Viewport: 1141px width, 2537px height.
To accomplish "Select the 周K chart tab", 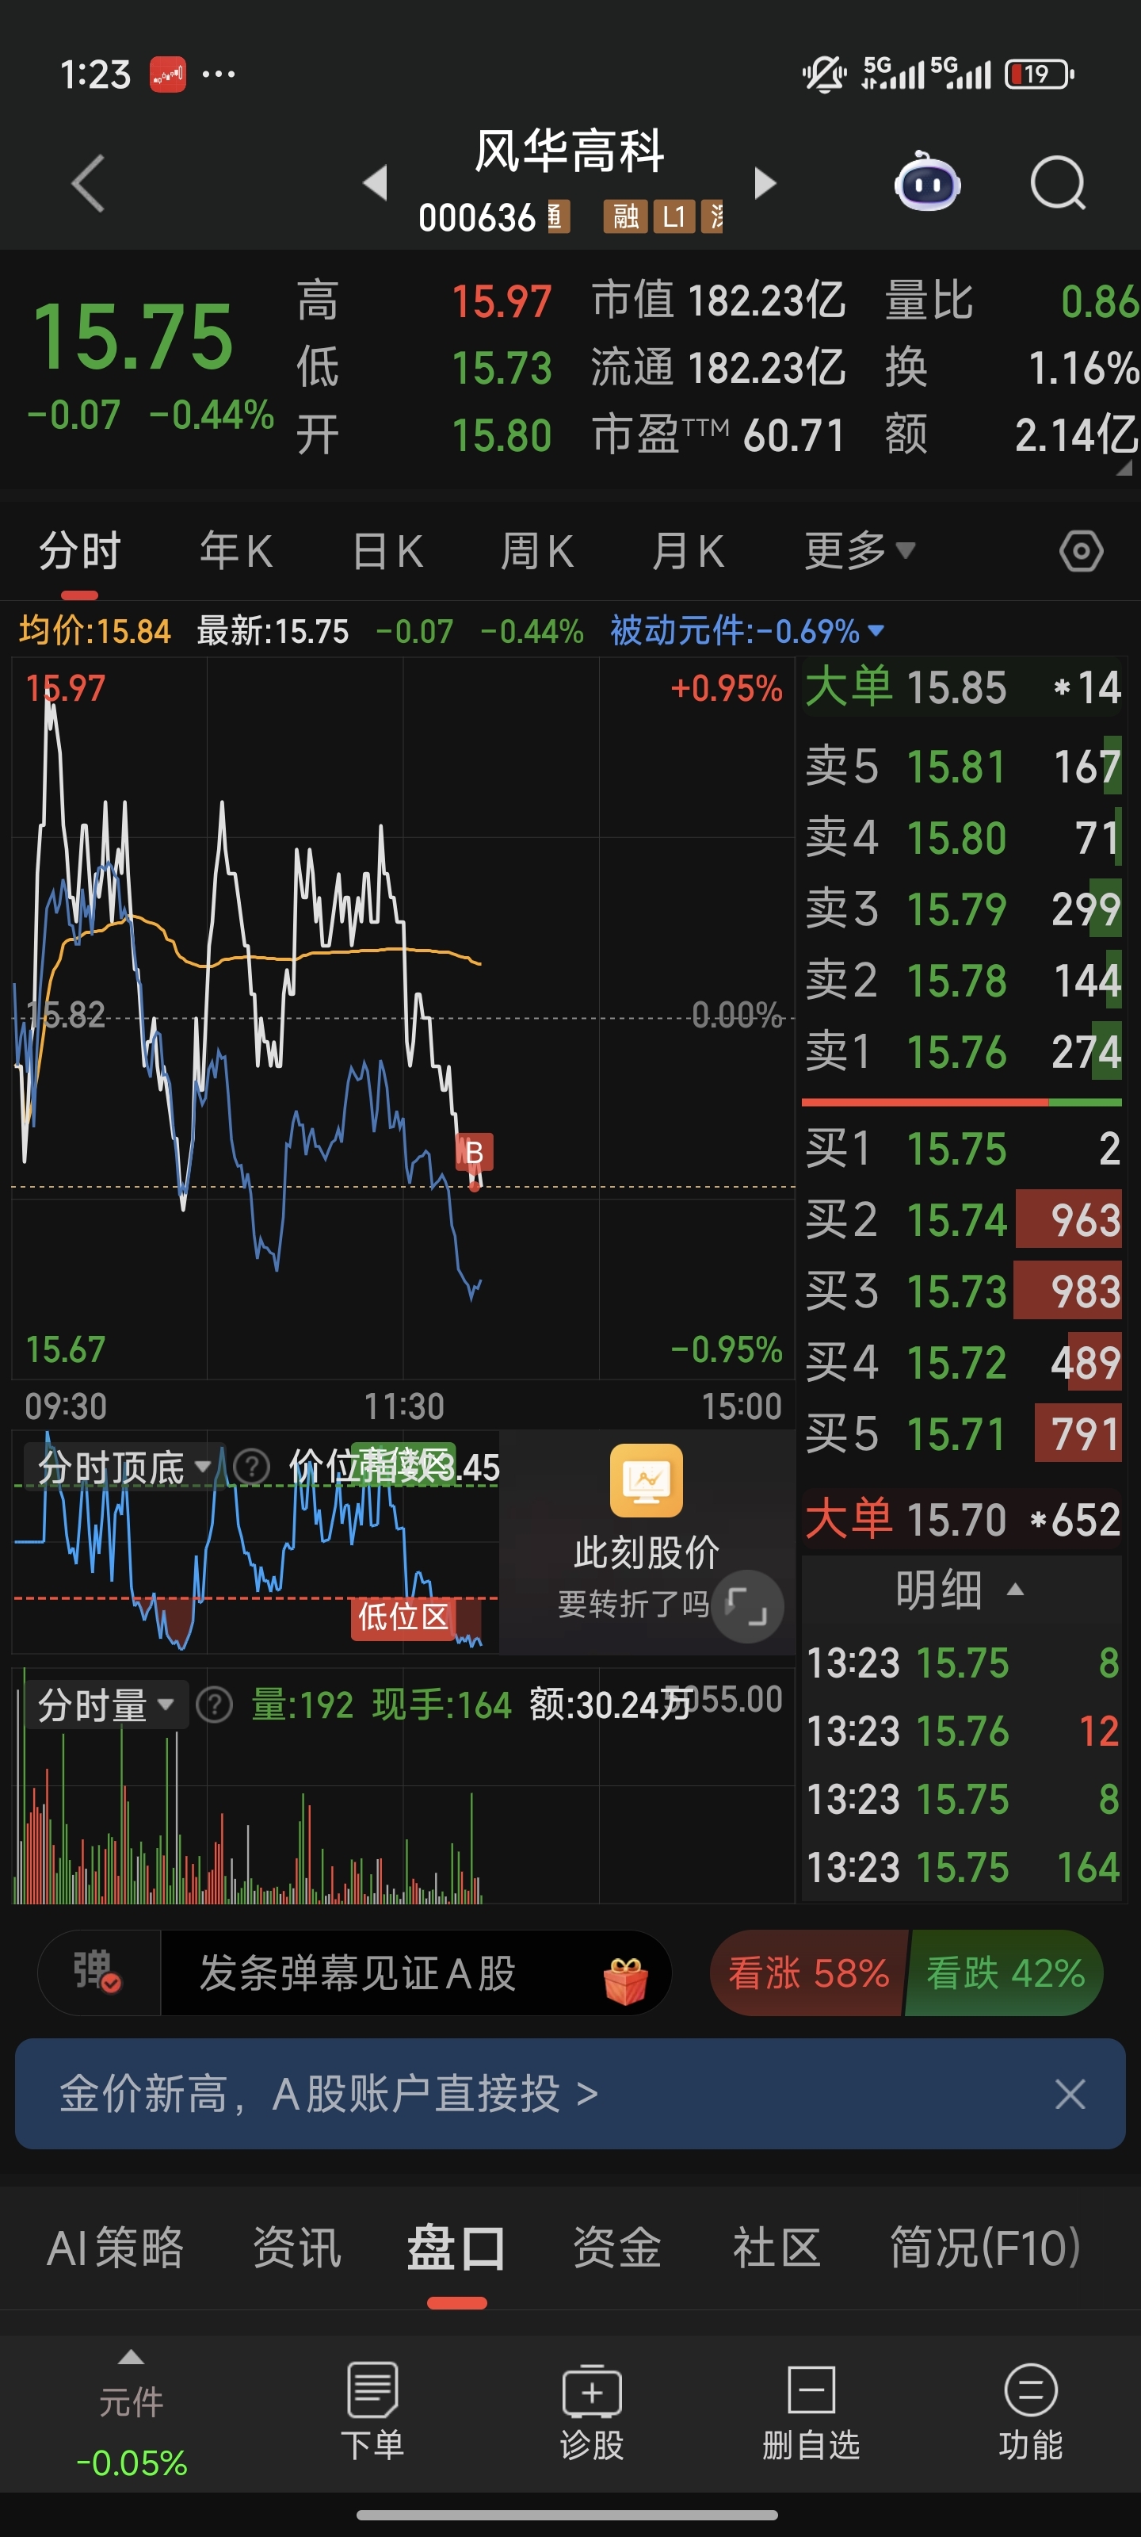I will tap(537, 550).
